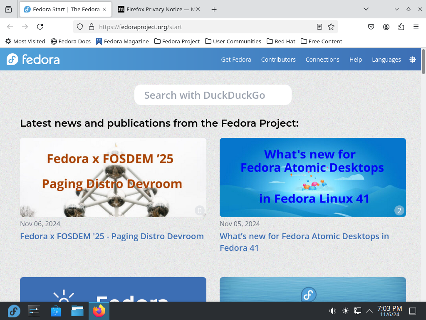
Task: Open a new tab with plus button
Action: [x=214, y=10]
